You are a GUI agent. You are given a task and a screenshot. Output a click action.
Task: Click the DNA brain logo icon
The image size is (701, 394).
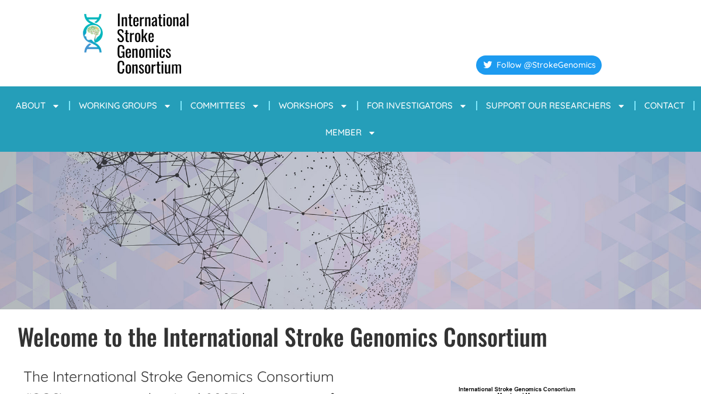tap(93, 33)
